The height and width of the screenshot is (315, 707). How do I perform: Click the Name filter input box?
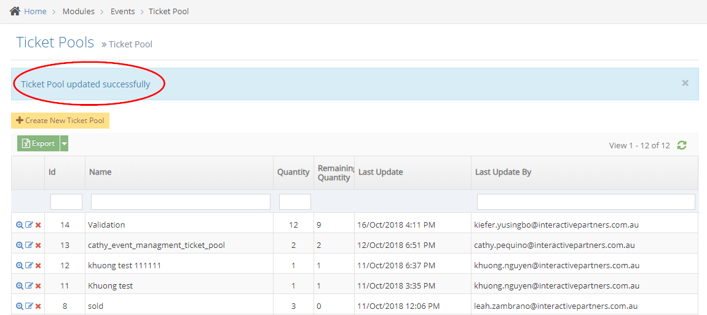(x=180, y=202)
